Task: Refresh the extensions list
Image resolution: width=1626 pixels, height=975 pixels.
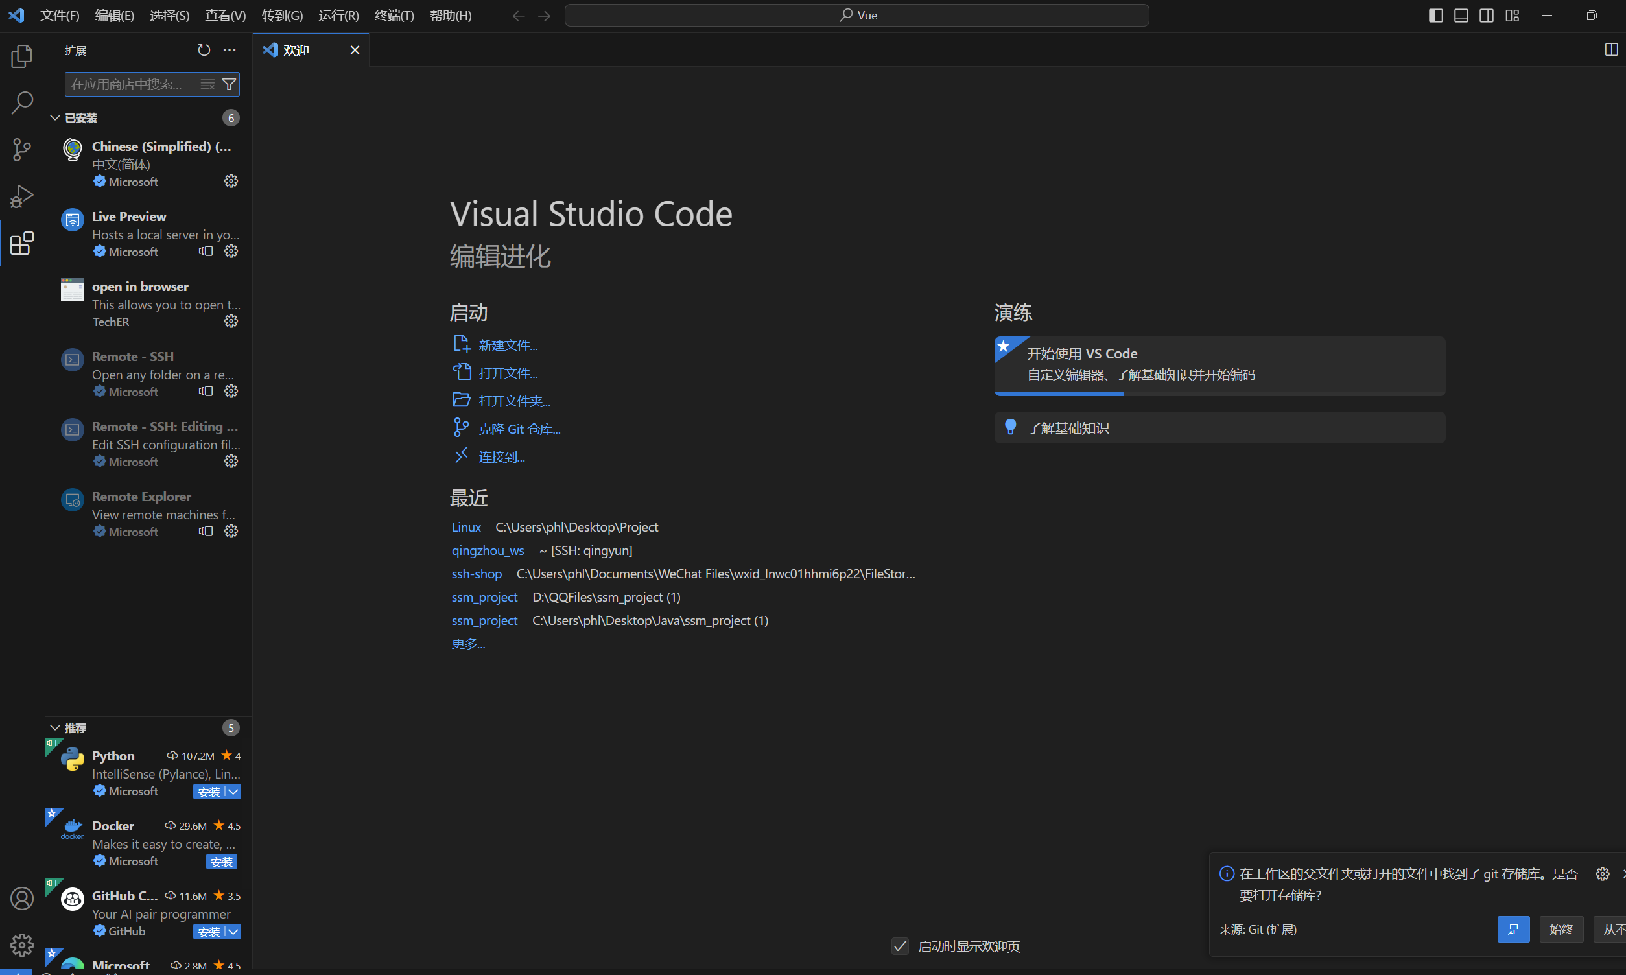Action: (204, 50)
